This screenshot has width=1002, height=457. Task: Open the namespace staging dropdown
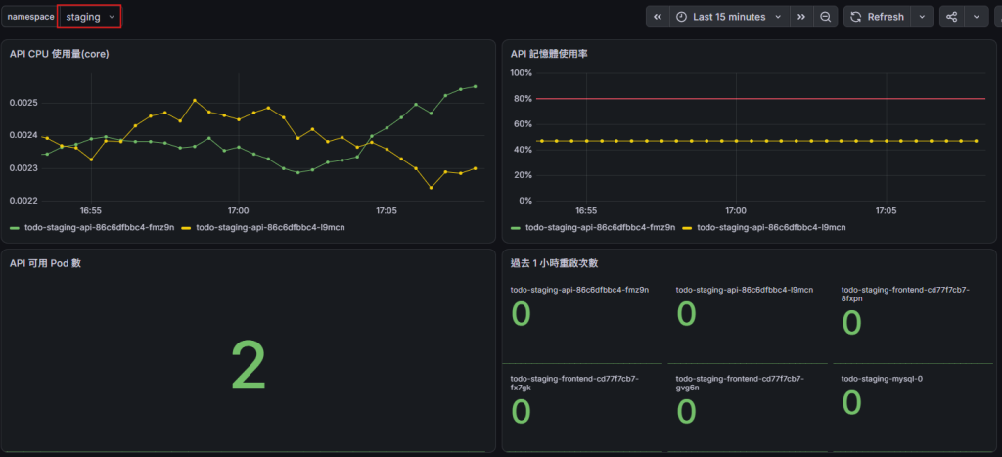(89, 17)
